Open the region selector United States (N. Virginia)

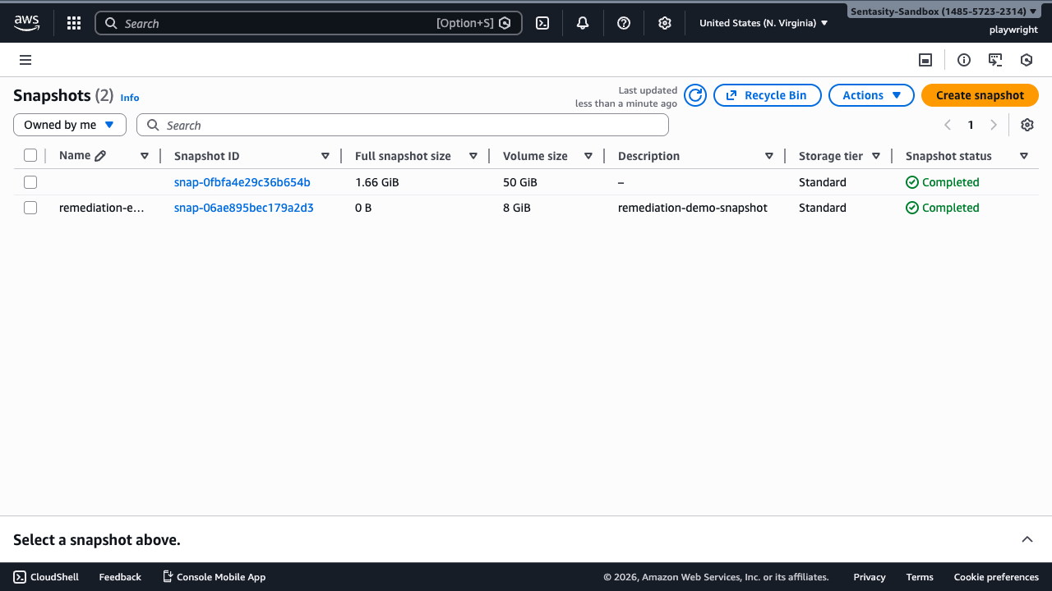point(764,23)
